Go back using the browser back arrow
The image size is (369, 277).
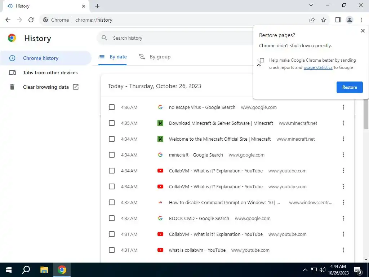[8, 20]
